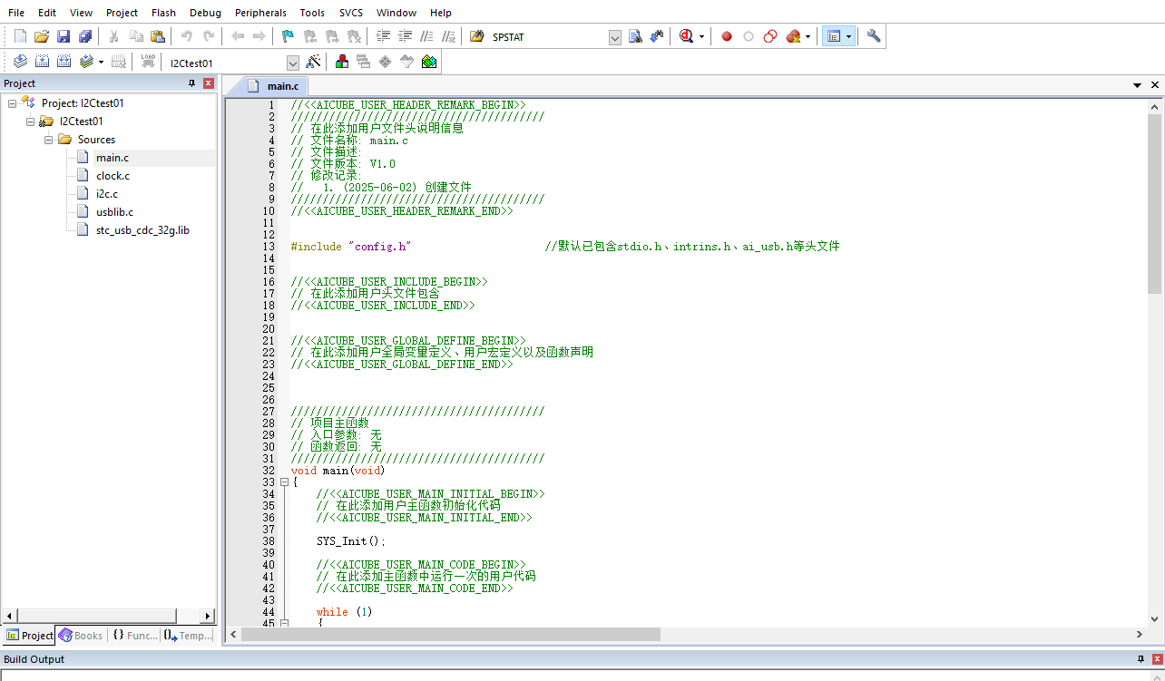Viewport: 1165px width, 681px height.
Task: Select usblib.c in the project tree
Action: point(114,212)
